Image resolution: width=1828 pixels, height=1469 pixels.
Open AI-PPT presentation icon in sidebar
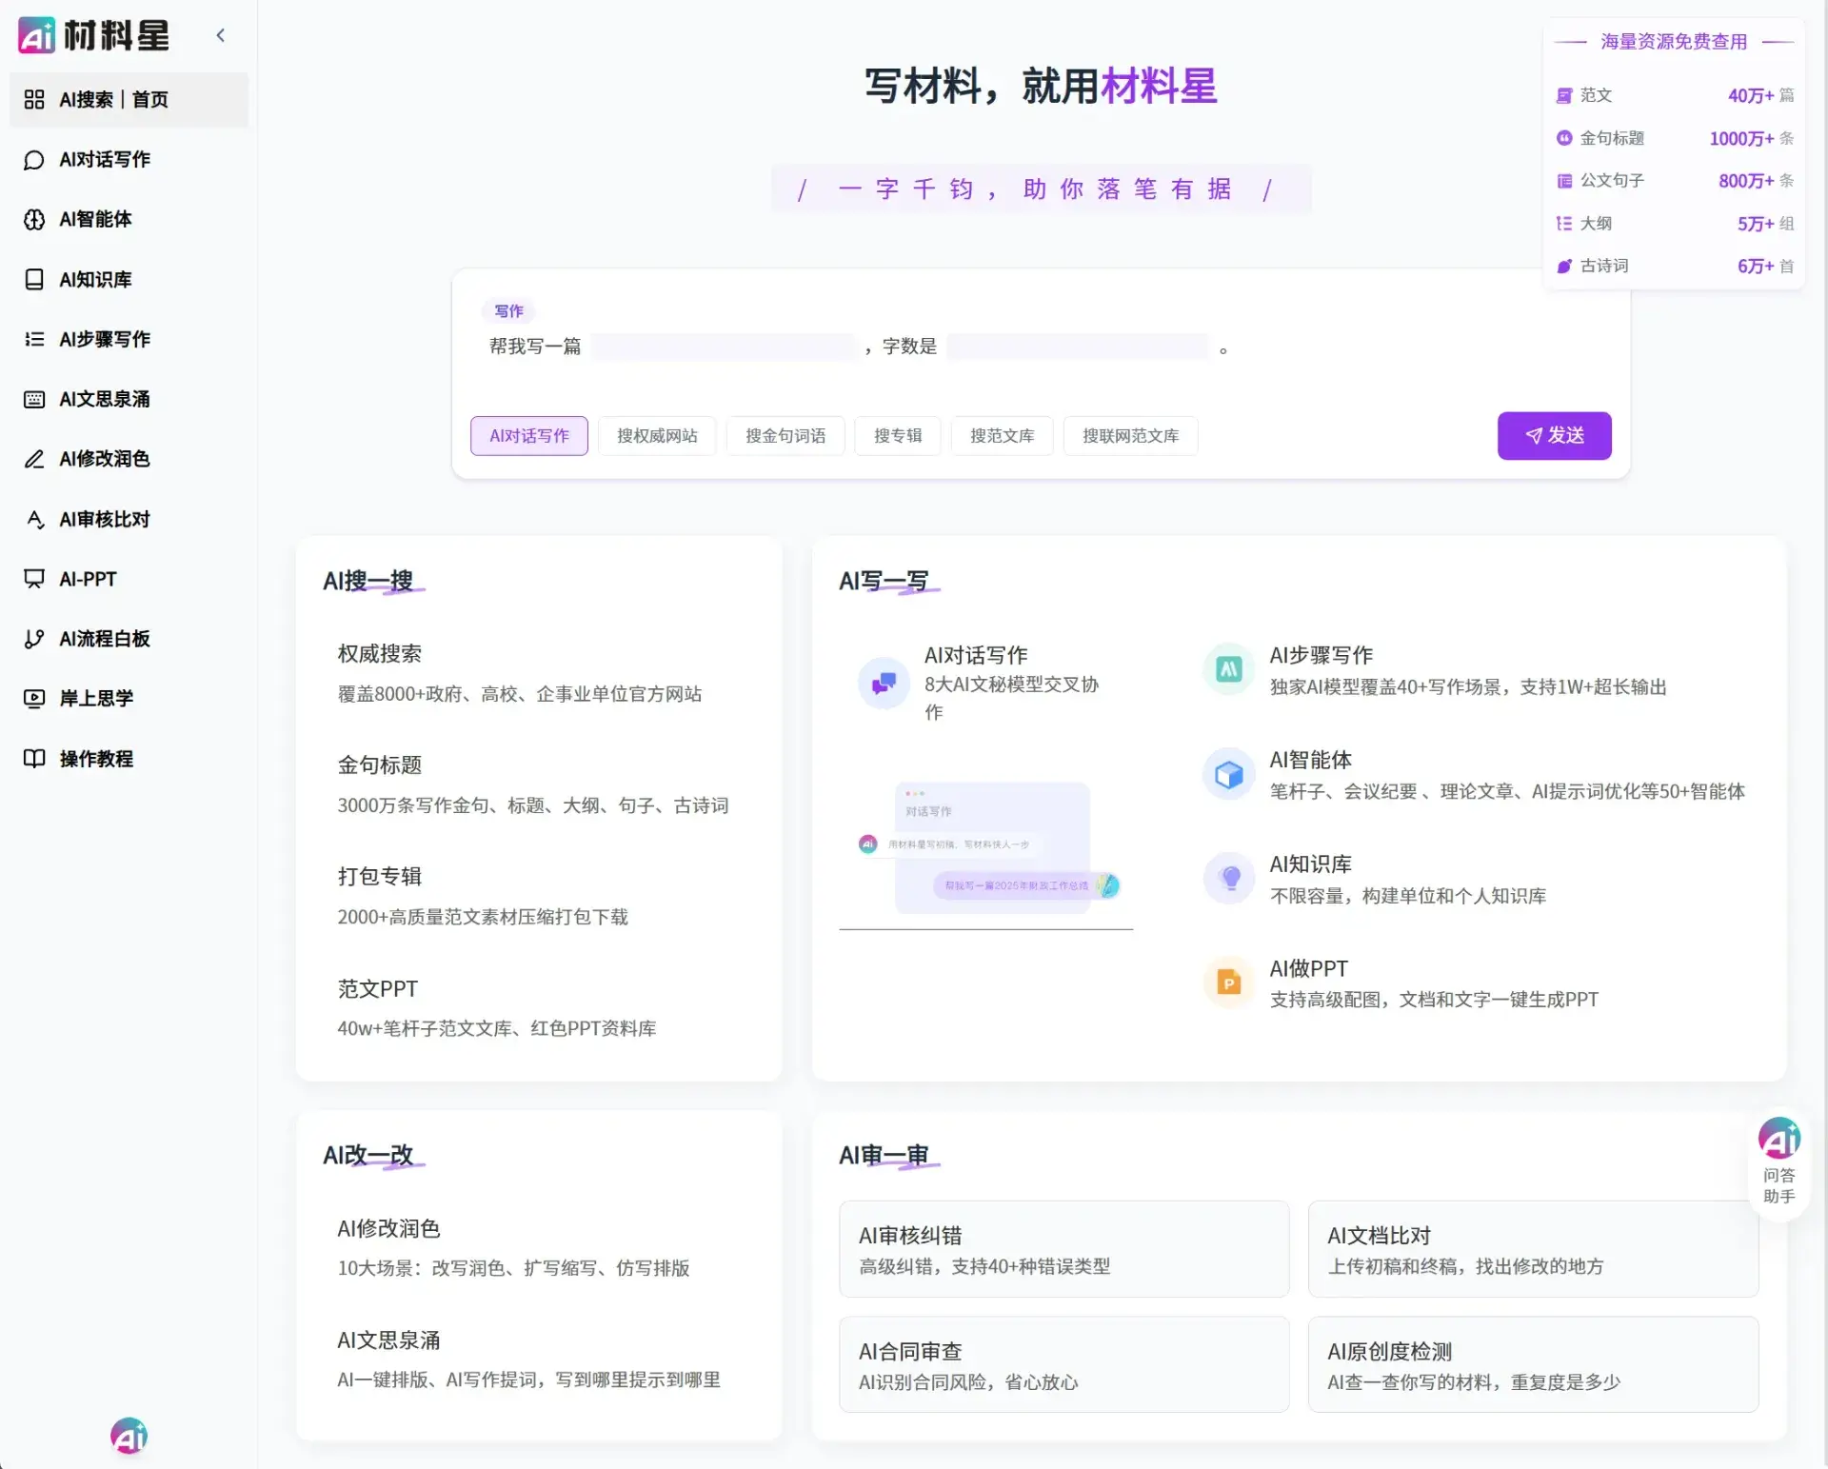pos(34,579)
